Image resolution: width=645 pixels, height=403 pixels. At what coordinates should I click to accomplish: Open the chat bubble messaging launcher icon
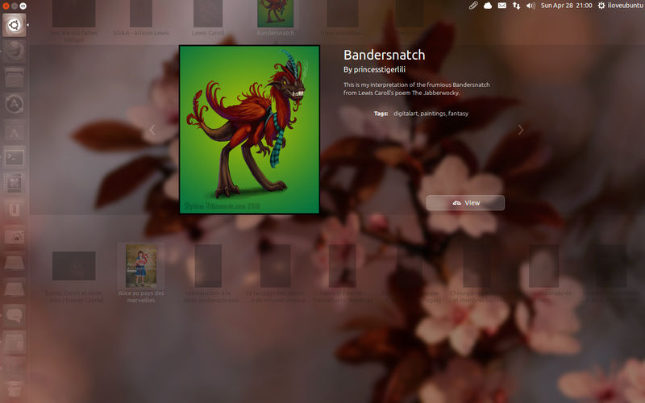tap(14, 315)
